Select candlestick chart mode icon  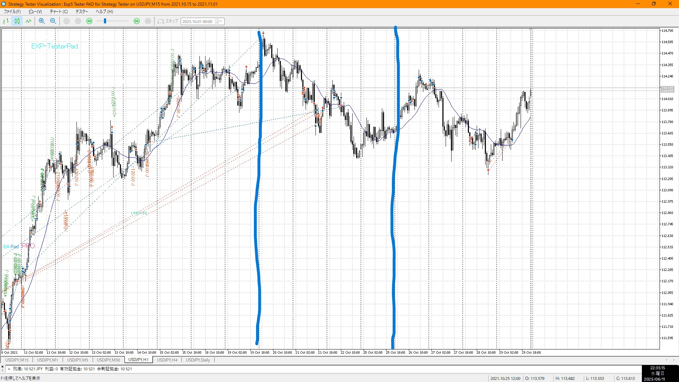tap(17, 21)
